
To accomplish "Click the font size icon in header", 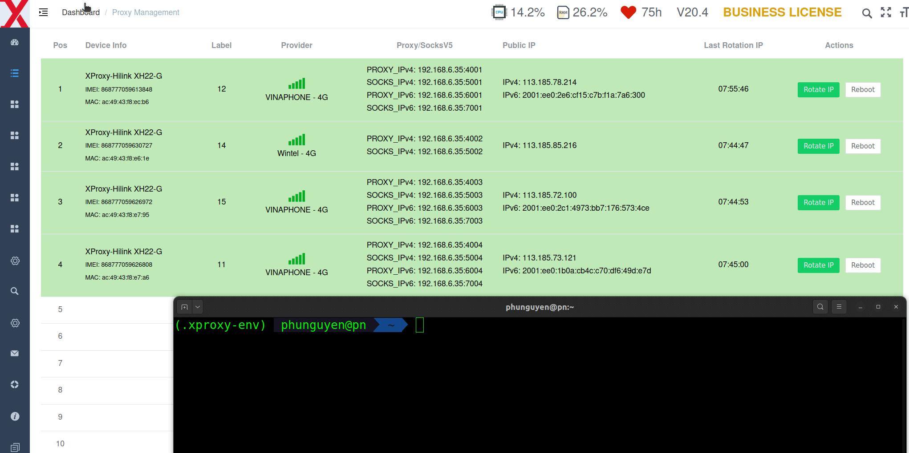I will click(x=904, y=12).
